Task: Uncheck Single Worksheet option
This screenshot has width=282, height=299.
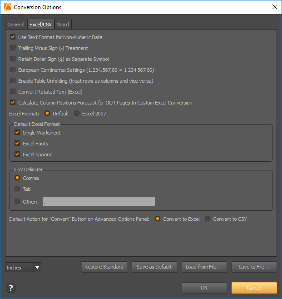Action: click(x=17, y=132)
